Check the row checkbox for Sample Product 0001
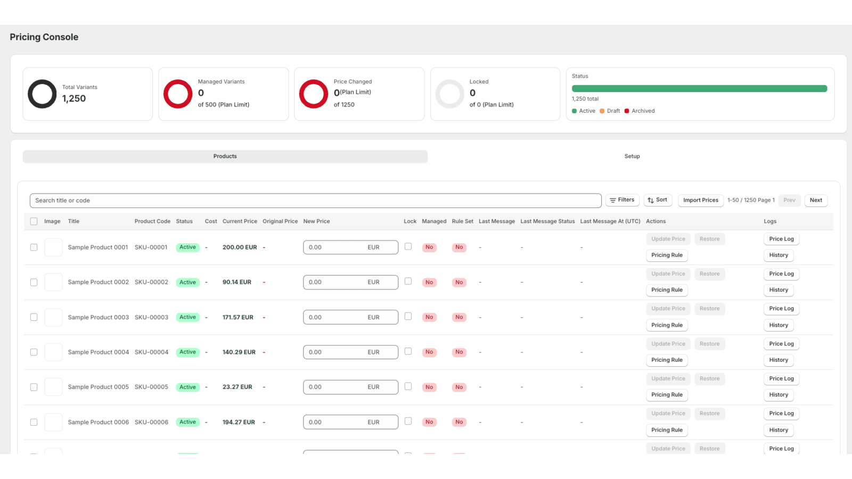This screenshot has height=479, width=852. click(34, 247)
